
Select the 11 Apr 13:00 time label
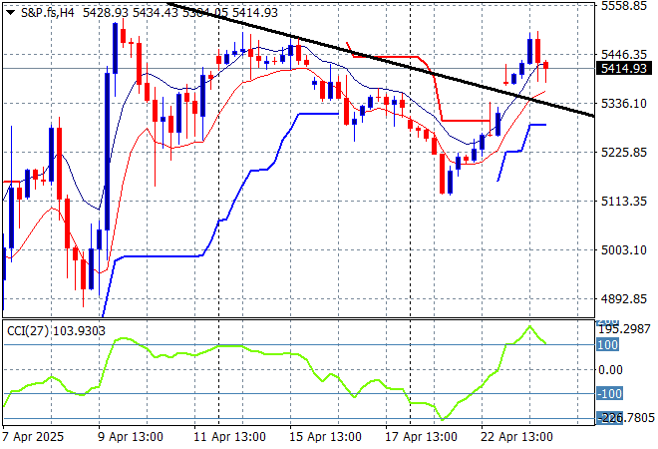229,437
